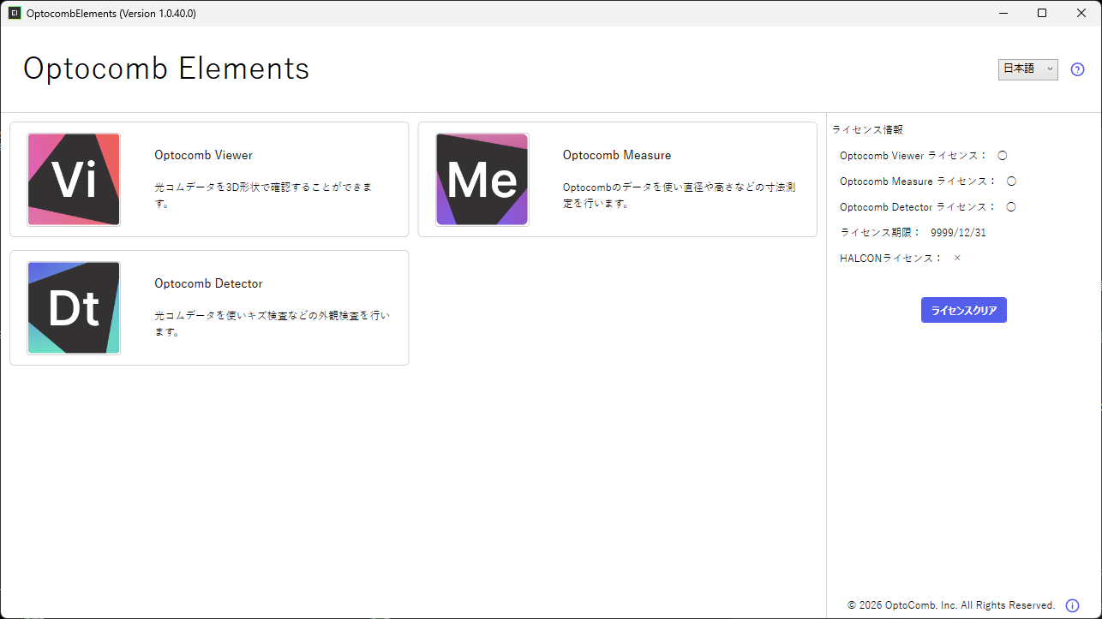Open the Optocomb Viewer 'Vi' icon
1102x619 pixels.
[74, 180]
